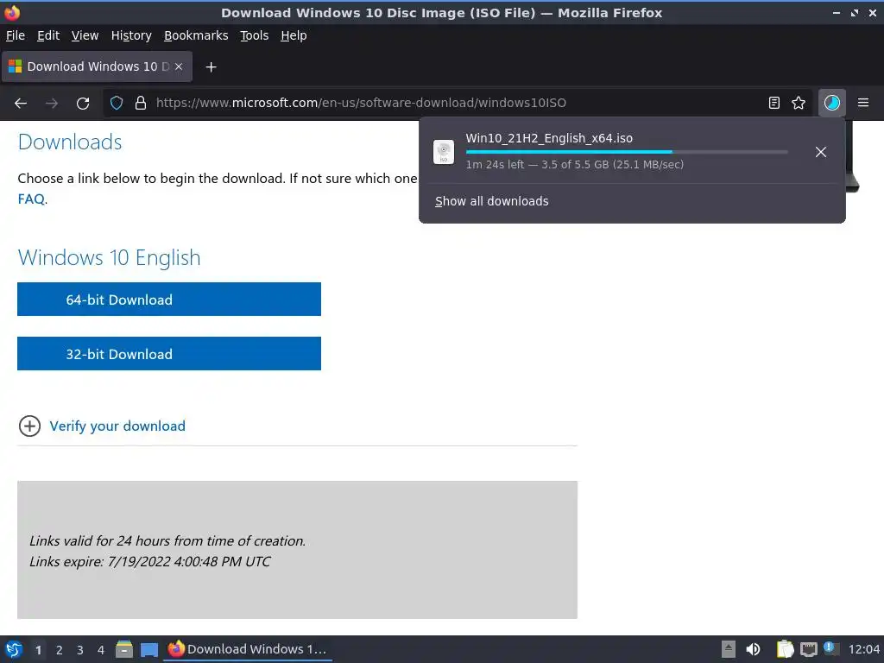Switch to workspace 2
884x663 pixels.
tap(60, 650)
